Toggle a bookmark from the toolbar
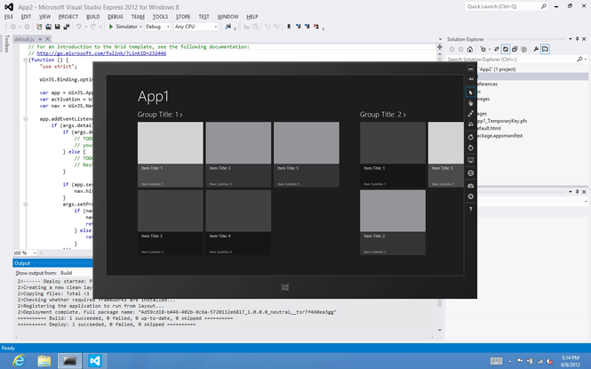The width and height of the screenshot is (591, 369). pos(289,27)
